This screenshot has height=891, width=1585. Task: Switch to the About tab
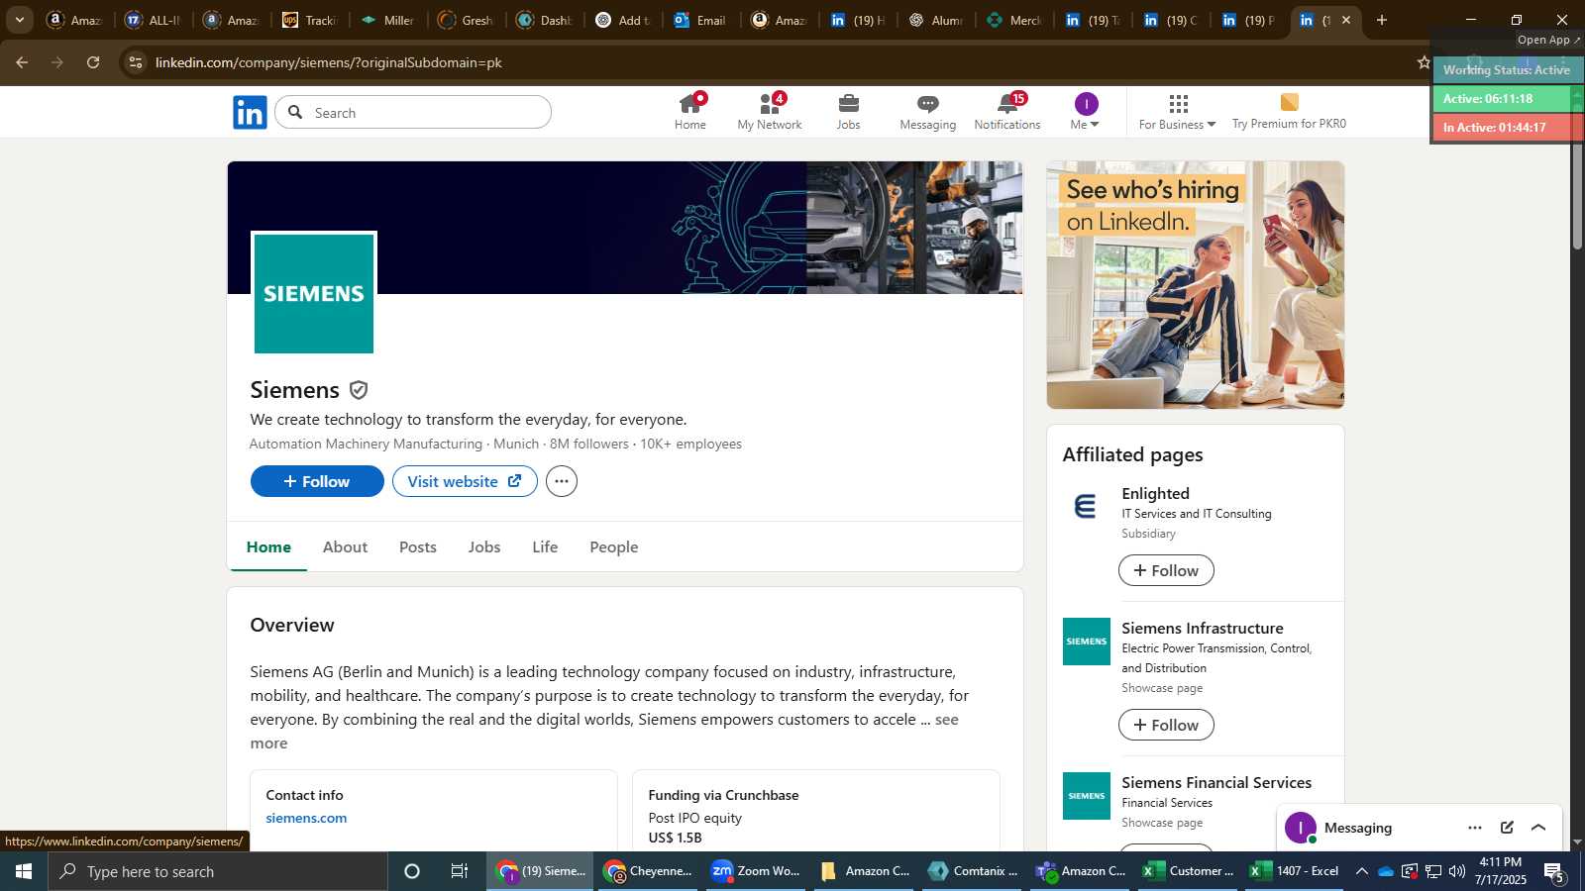point(345,546)
